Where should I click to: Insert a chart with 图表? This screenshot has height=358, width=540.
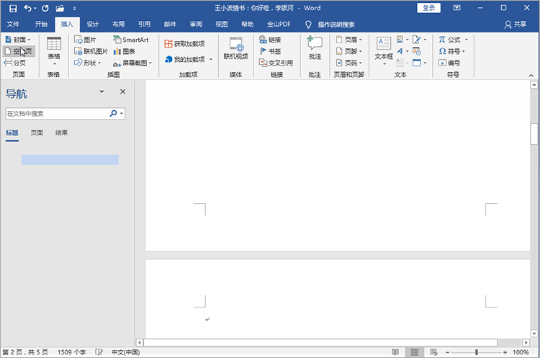pyautogui.click(x=124, y=51)
